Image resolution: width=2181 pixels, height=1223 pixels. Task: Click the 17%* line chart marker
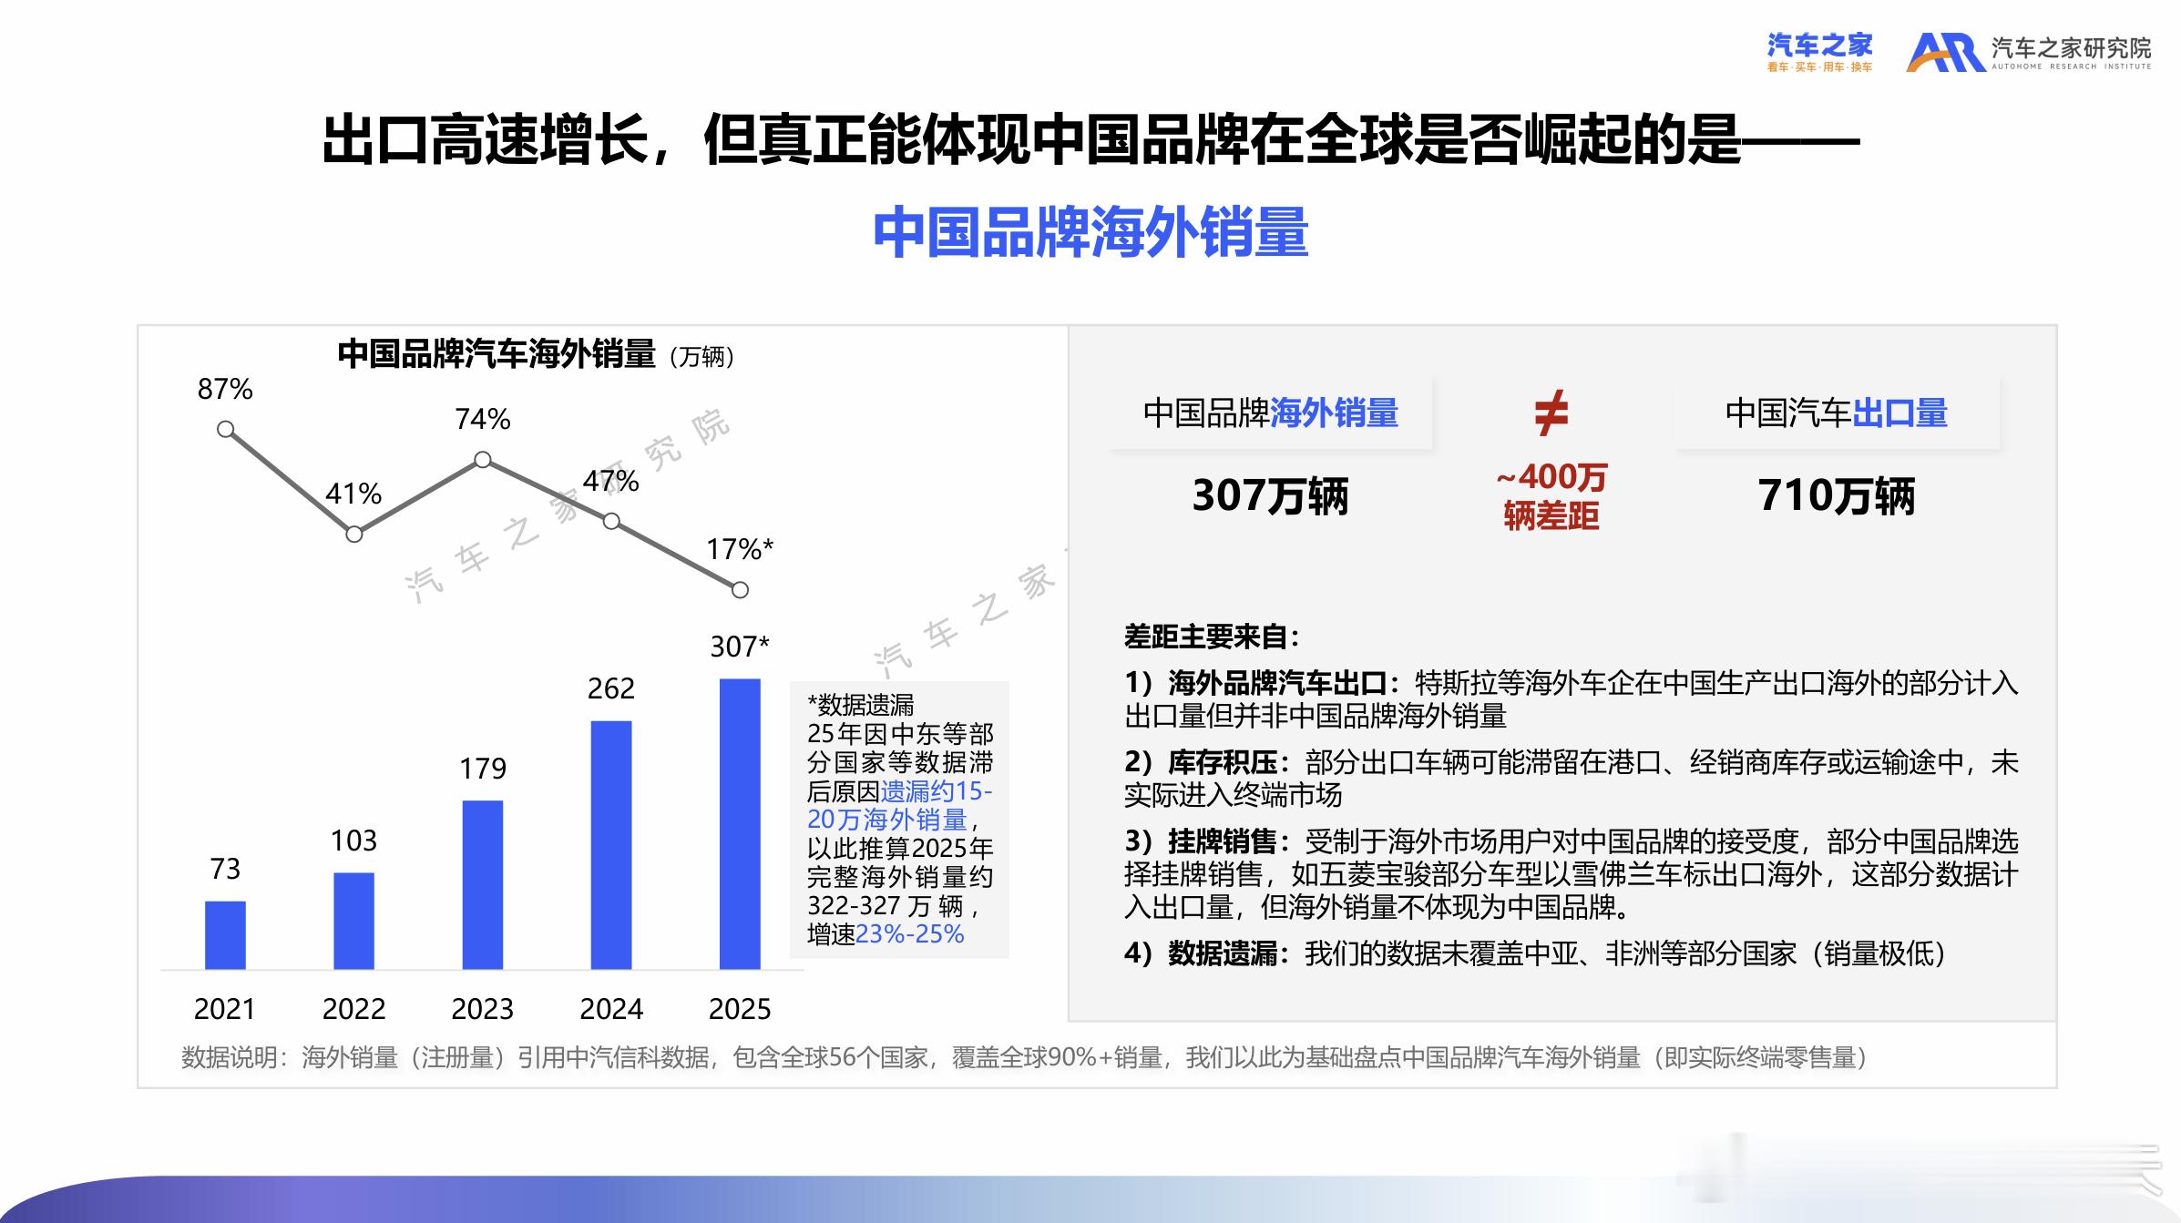(740, 590)
